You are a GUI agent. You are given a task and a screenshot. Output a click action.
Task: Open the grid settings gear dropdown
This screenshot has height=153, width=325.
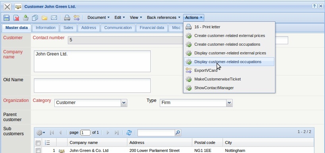click(41, 133)
